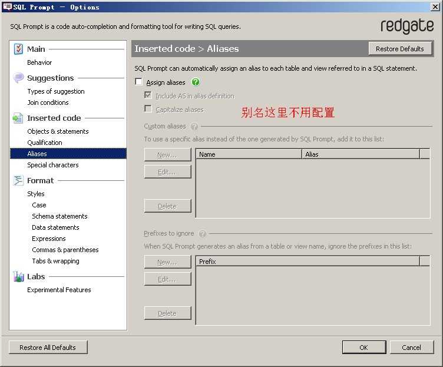Click Restore All Defaults button
443x367 pixels.
(x=48, y=348)
